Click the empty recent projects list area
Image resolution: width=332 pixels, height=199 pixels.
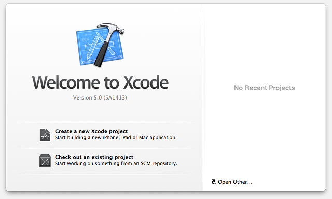click(x=265, y=89)
